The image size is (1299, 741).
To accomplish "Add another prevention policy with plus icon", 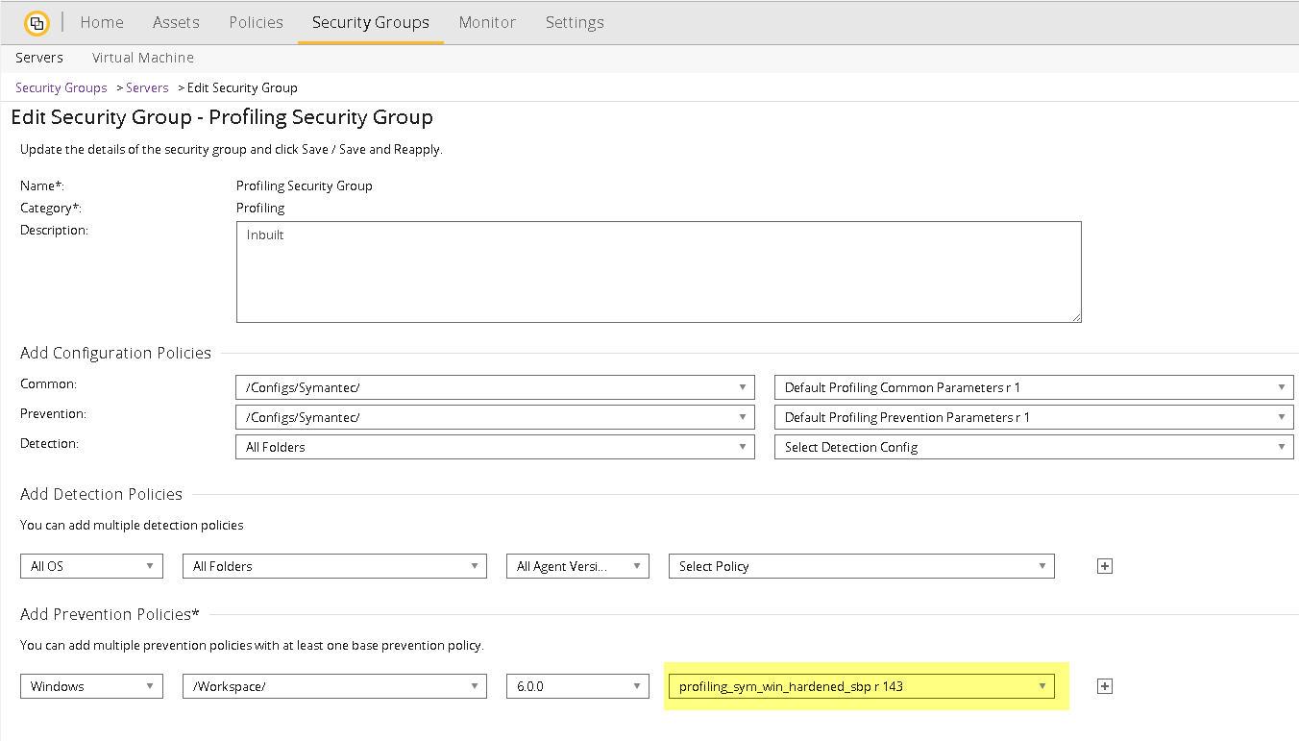I will pos(1104,686).
